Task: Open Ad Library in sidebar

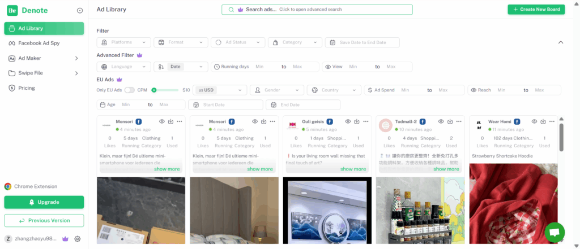Action: (x=44, y=28)
